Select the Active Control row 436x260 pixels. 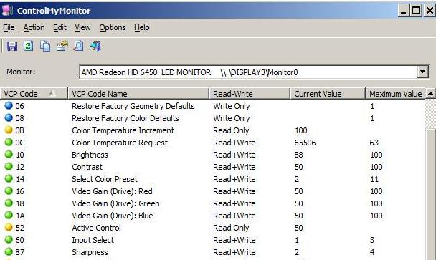click(x=213, y=228)
